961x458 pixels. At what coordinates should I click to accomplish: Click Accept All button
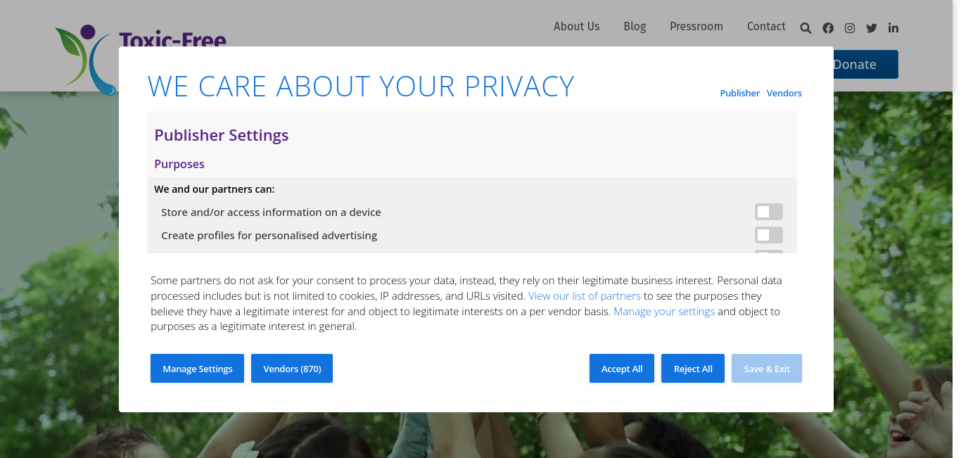coord(622,369)
